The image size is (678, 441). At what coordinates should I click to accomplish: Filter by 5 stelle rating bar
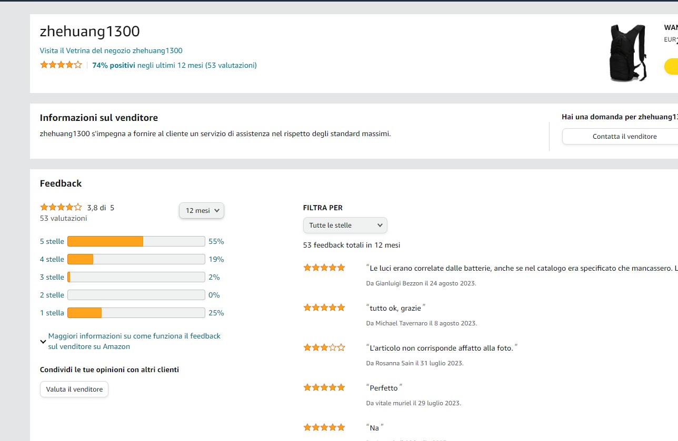click(x=136, y=241)
